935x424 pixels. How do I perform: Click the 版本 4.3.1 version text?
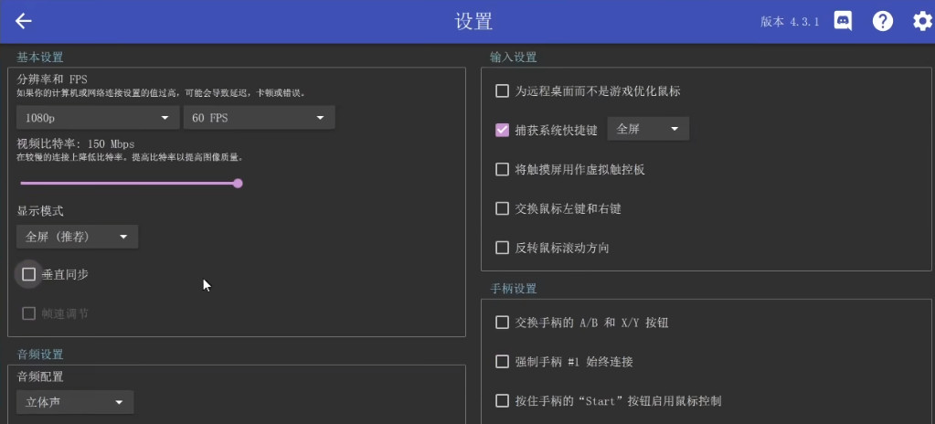point(790,22)
